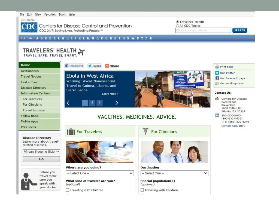
Task: Click letter A in the A-Z Index
Action: click(x=37, y=38)
